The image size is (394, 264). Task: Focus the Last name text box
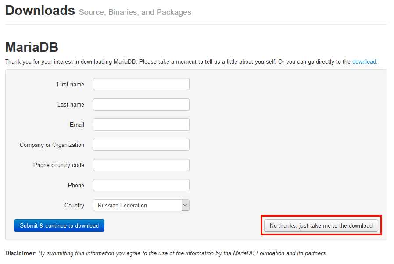point(141,104)
